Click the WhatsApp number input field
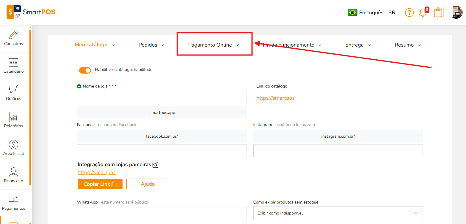The width and height of the screenshot is (466, 224). 162,213
